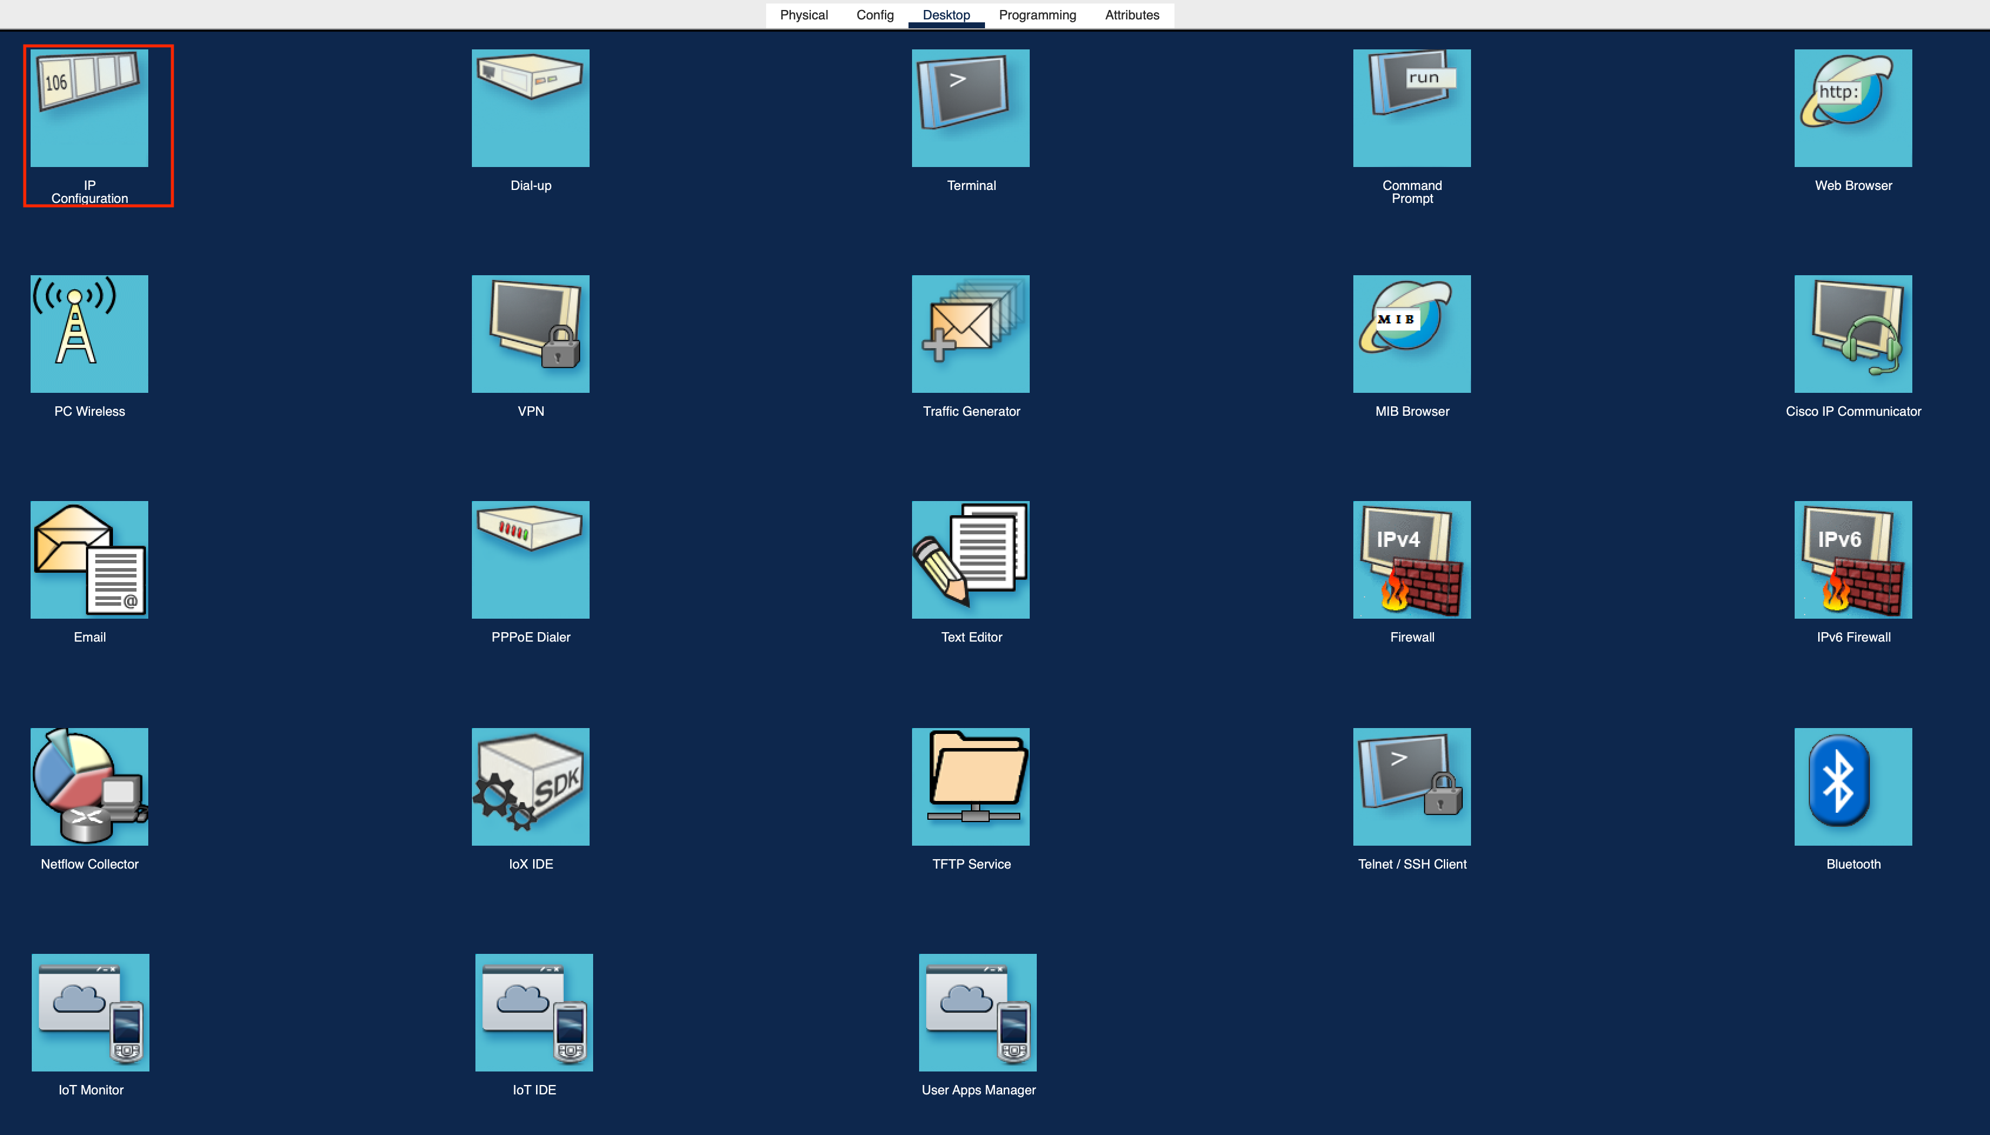Open the Terminal application
Viewport: 1990px width, 1135px height.
click(970, 108)
